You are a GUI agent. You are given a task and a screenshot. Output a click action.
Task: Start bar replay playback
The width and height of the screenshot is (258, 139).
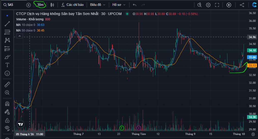click(229, 5)
